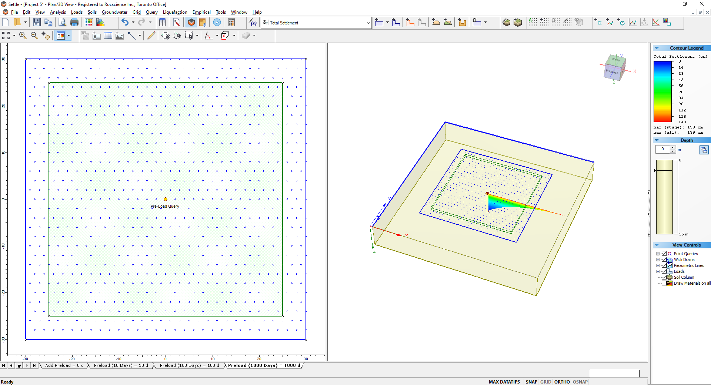Select the Zoom In magnifier tool

[23, 36]
